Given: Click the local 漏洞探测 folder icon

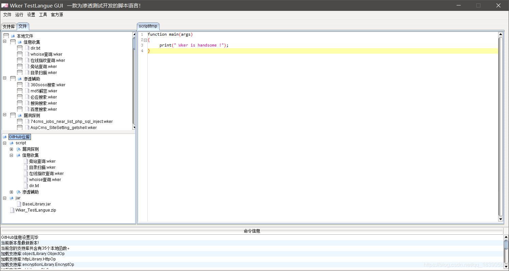Looking at the screenshot, I should pos(20,115).
